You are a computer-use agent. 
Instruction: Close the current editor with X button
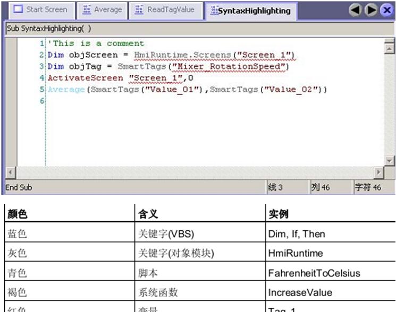point(386,10)
